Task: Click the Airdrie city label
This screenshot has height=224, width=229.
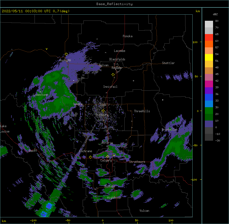Action: (x=107, y=143)
